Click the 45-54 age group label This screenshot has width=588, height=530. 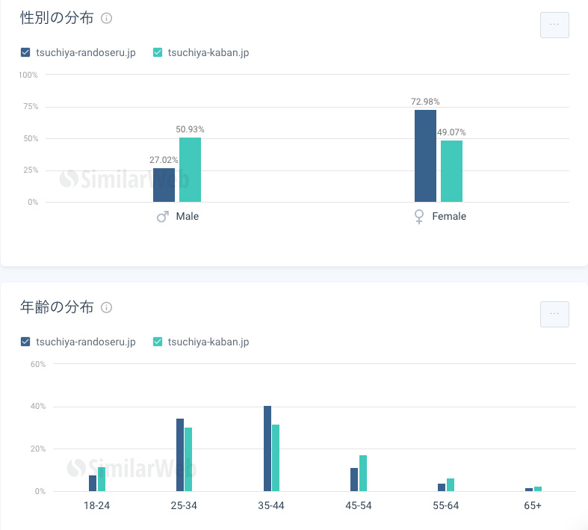coord(359,506)
